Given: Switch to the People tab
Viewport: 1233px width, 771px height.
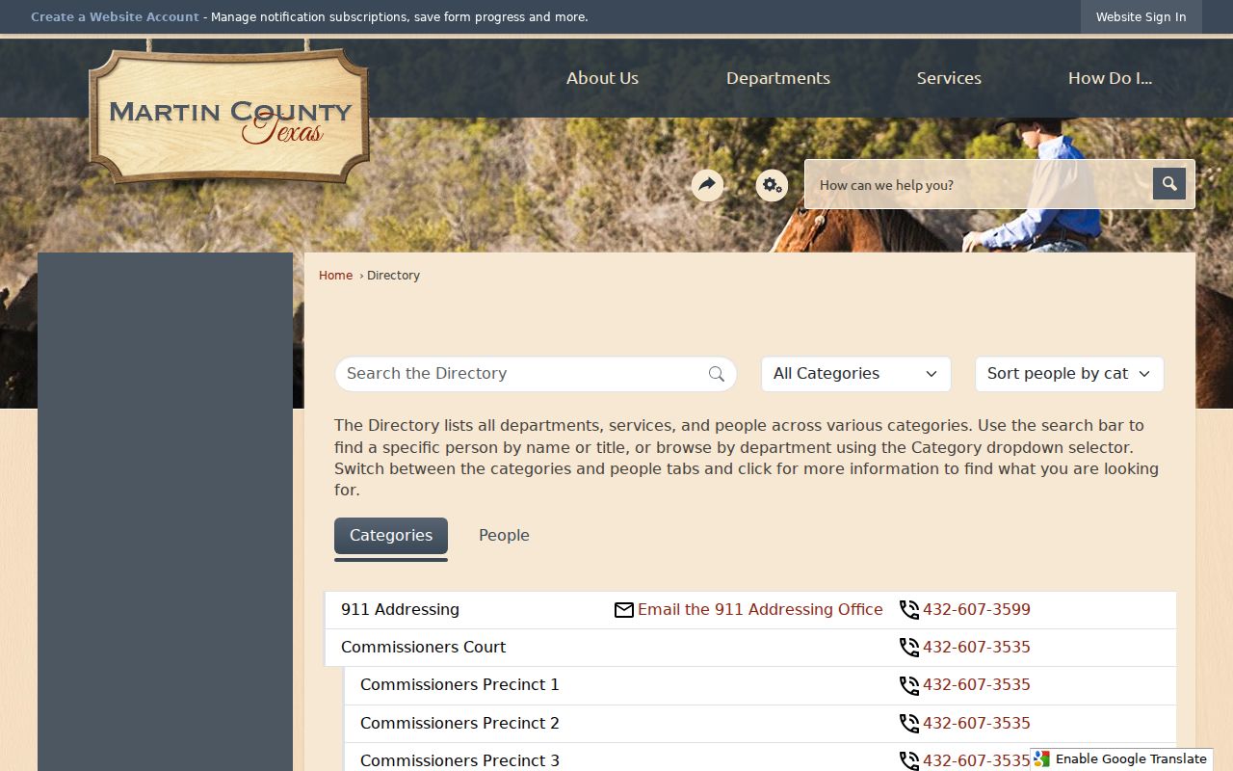Looking at the screenshot, I should pyautogui.click(x=504, y=536).
